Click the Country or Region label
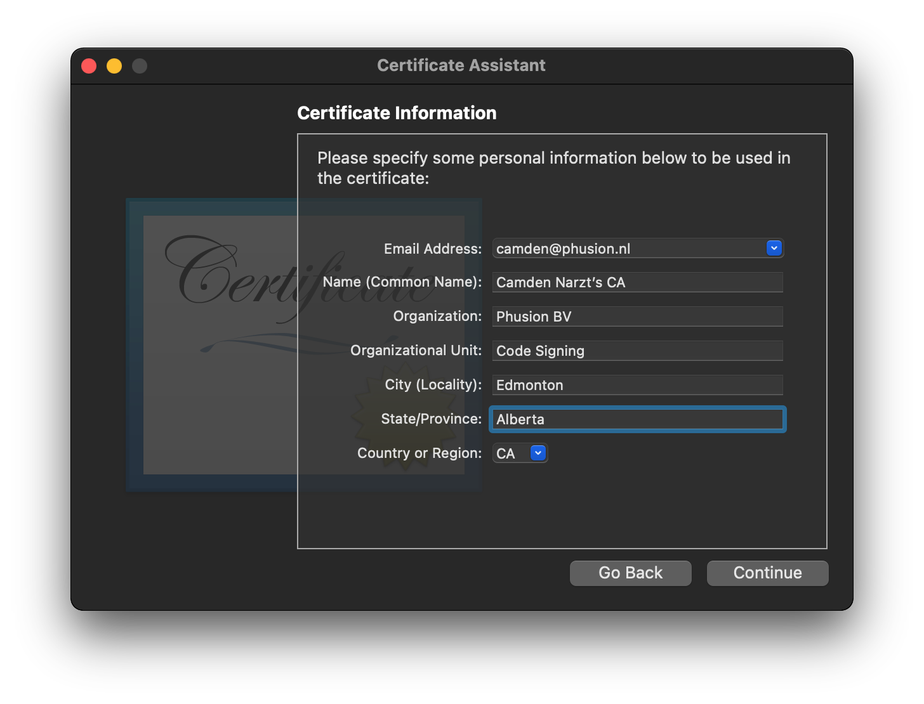 coord(419,453)
